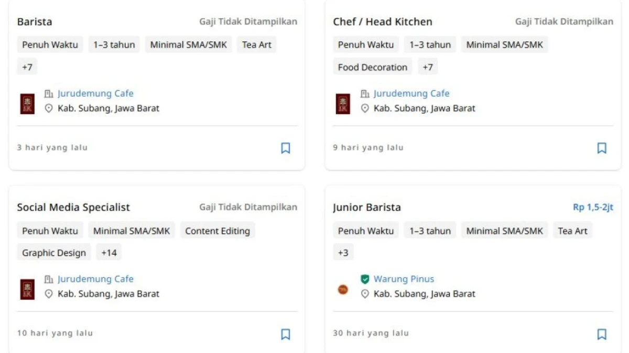629x353 pixels.
Task: Click the Rp 1,5-2jt salary text
Action: click(593, 208)
